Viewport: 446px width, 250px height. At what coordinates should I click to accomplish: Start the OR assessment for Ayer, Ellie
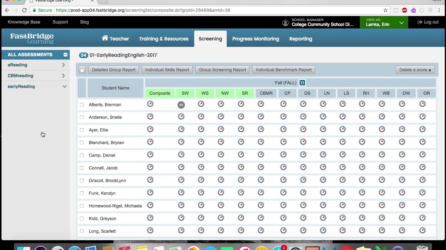coord(423,129)
